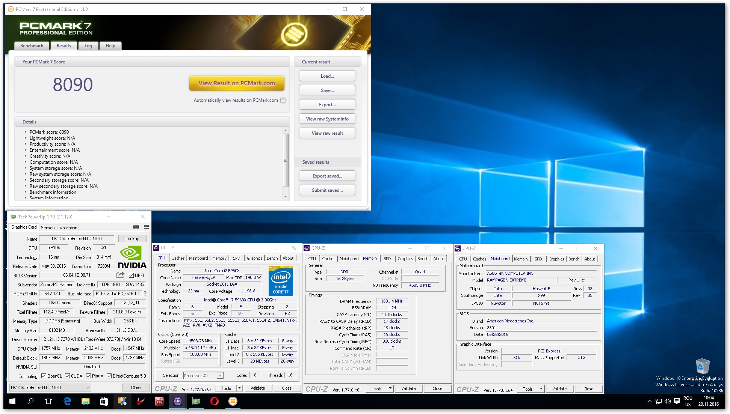Viewport: 730px width, 414px height.
Task: Open Windows search from the taskbar
Action: pos(30,401)
